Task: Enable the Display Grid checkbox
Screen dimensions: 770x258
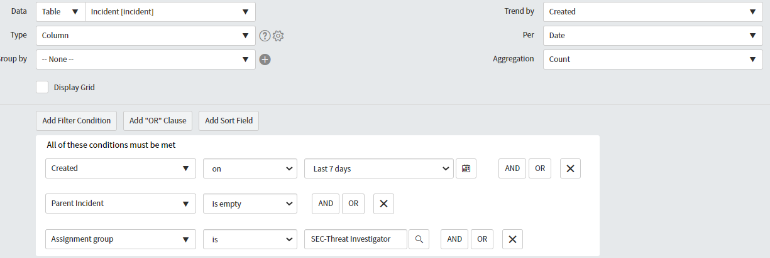Action: [42, 87]
